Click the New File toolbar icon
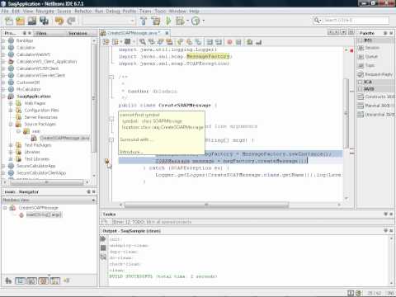Viewport: 396px width, 297px height. point(9,21)
